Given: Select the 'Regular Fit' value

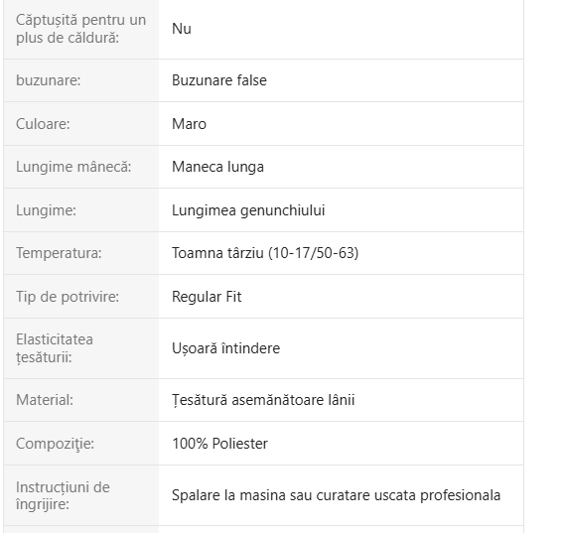Looking at the screenshot, I should point(207,297).
